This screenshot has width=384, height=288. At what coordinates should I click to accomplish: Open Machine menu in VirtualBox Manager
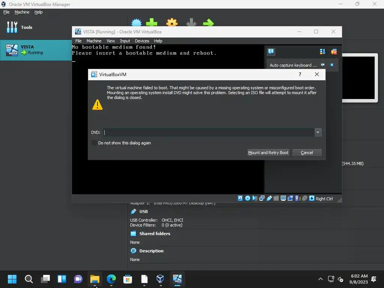point(22,12)
